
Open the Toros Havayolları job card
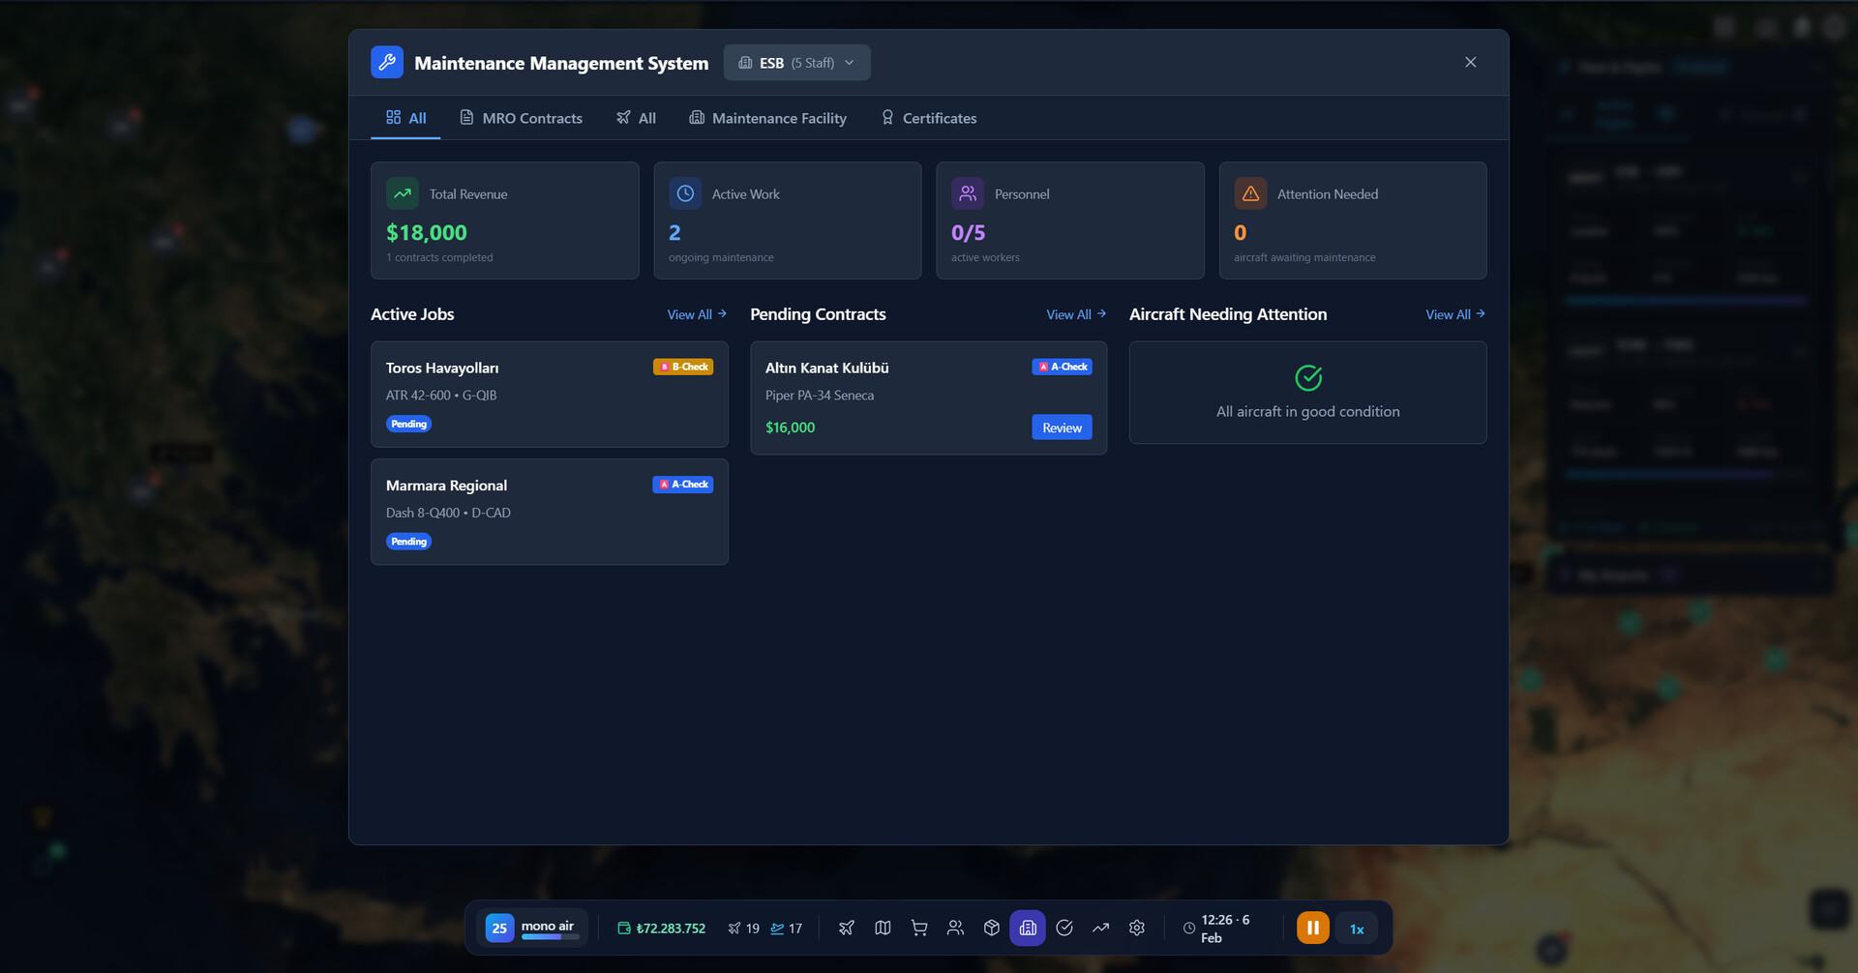549,395
